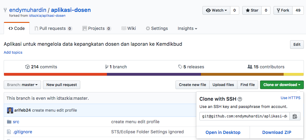Expand the Insights dropdown tab
The height and width of the screenshot is (140, 306).
[187, 28]
